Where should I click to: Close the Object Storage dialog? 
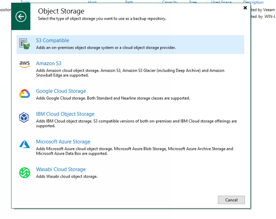coord(245,8)
